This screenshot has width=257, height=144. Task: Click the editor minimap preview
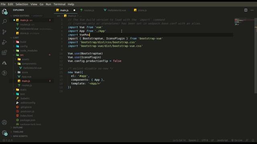[x=244, y=22]
